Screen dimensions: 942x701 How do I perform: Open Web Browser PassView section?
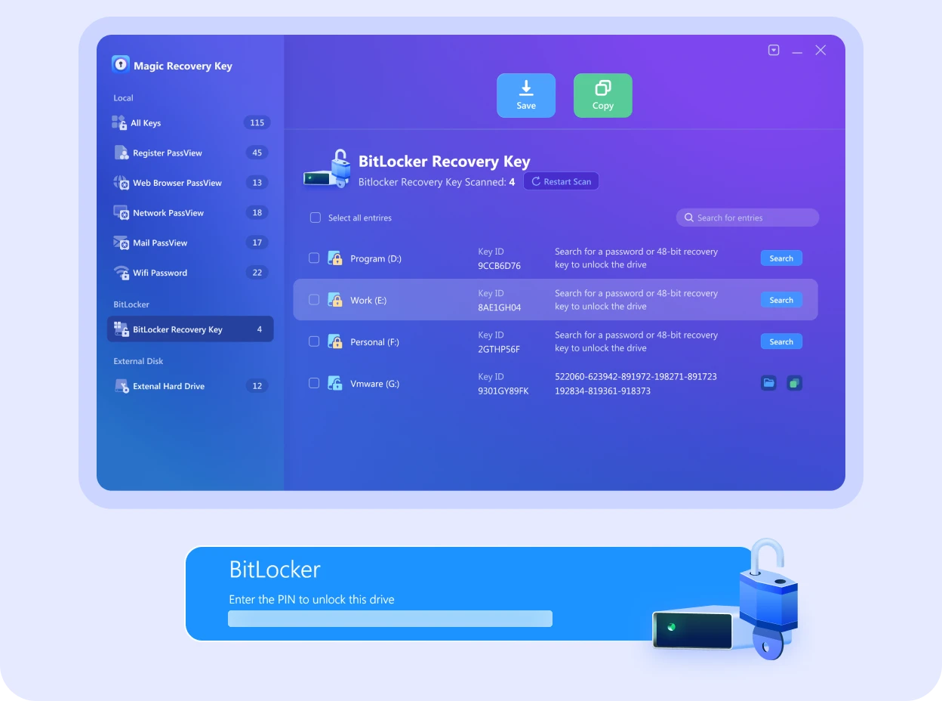coord(190,183)
